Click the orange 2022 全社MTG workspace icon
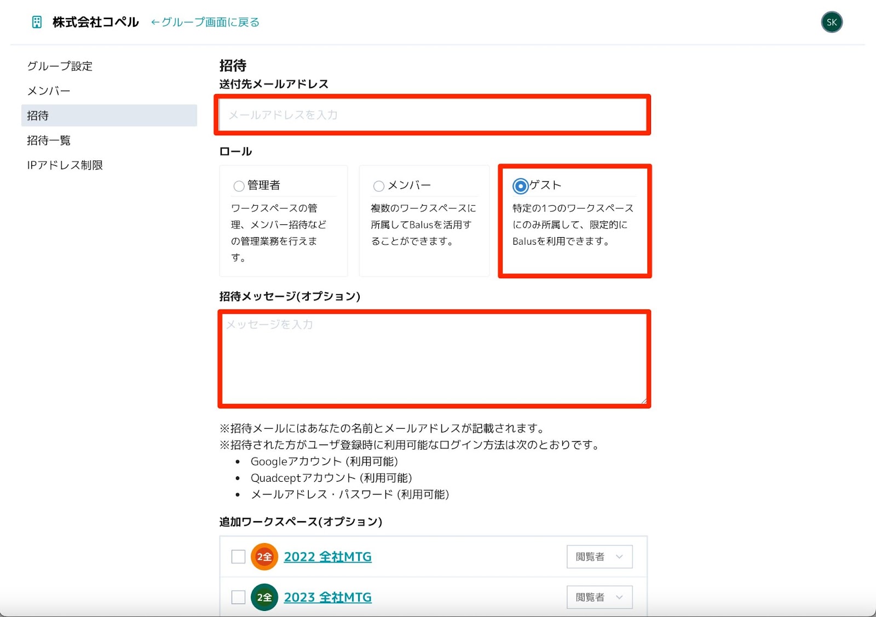The height and width of the screenshot is (617, 876). [264, 557]
